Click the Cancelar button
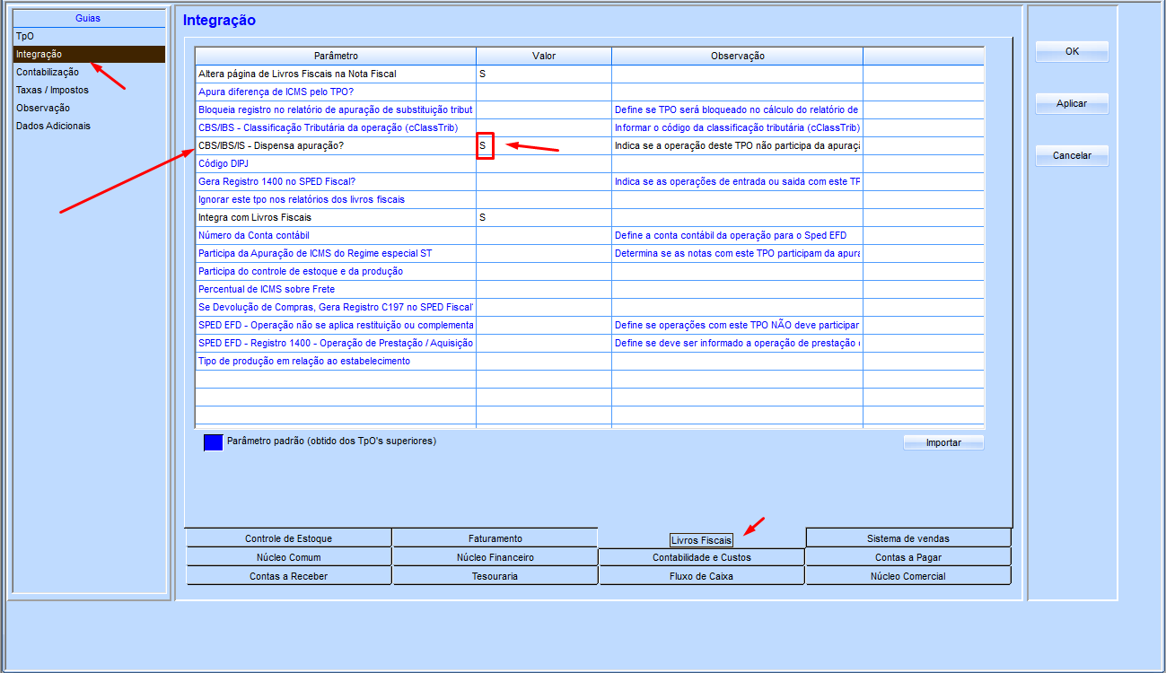The height and width of the screenshot is (673, 1166). tap(1072, 156)
